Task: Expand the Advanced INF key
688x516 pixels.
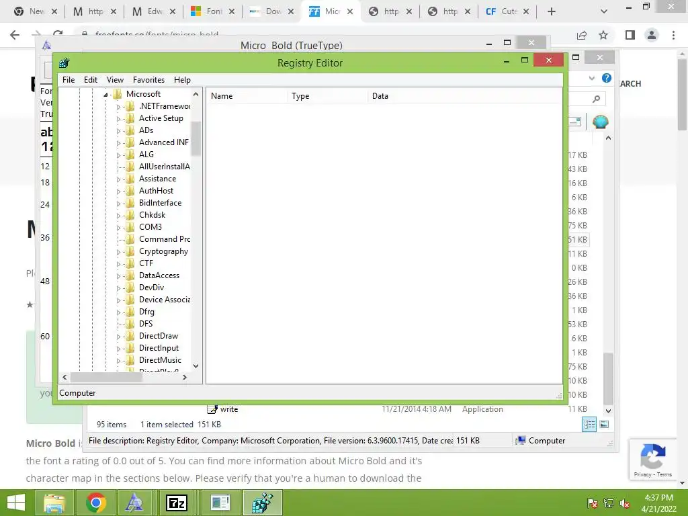Action: point(118,143)
